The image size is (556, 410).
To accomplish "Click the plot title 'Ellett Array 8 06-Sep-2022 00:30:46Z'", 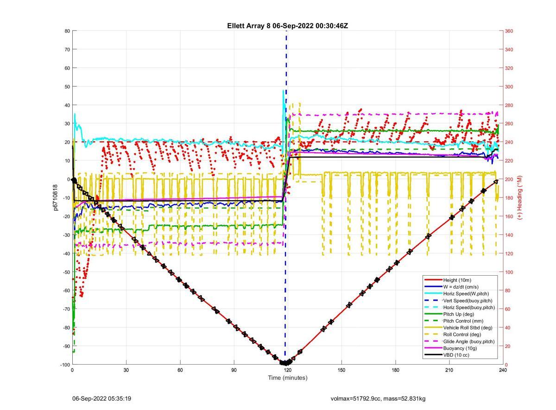I will [287, 25].
